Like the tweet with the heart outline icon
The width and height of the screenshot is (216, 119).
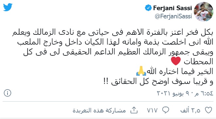(x=208, y=110)
